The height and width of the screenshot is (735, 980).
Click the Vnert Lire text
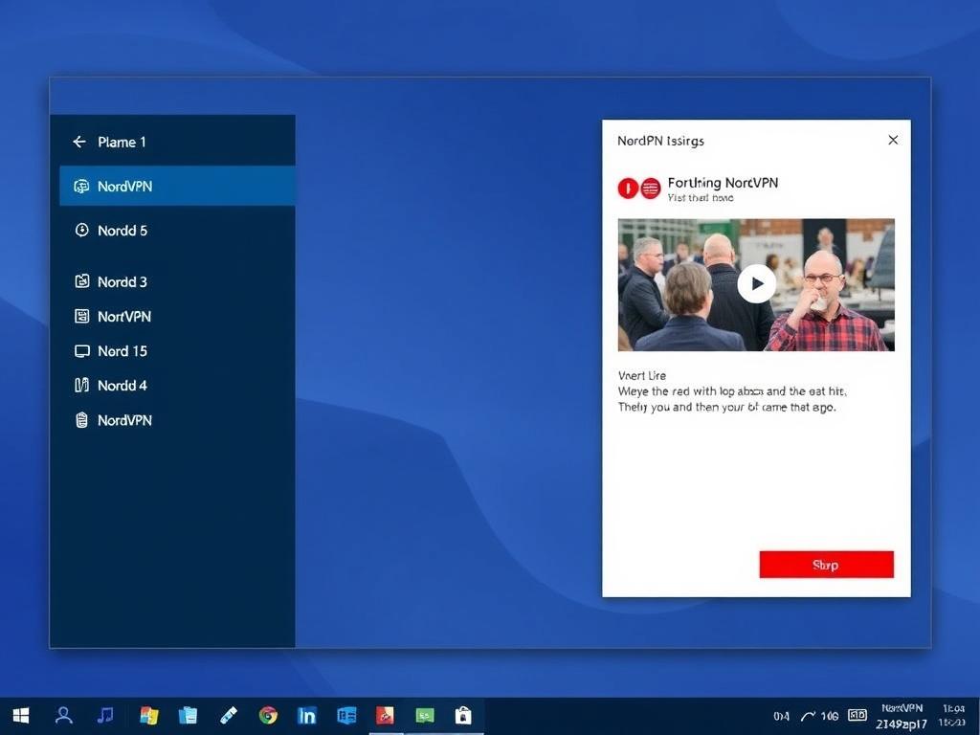642,375
